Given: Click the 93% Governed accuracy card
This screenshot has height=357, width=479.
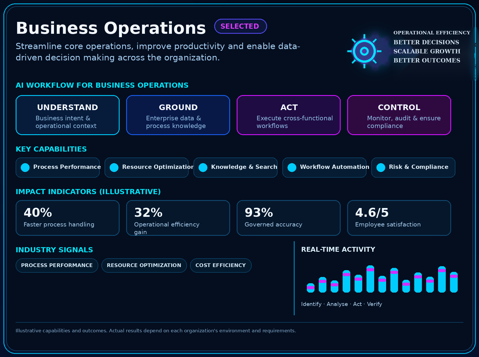Looking at the screenshot, I should [289, 218].
